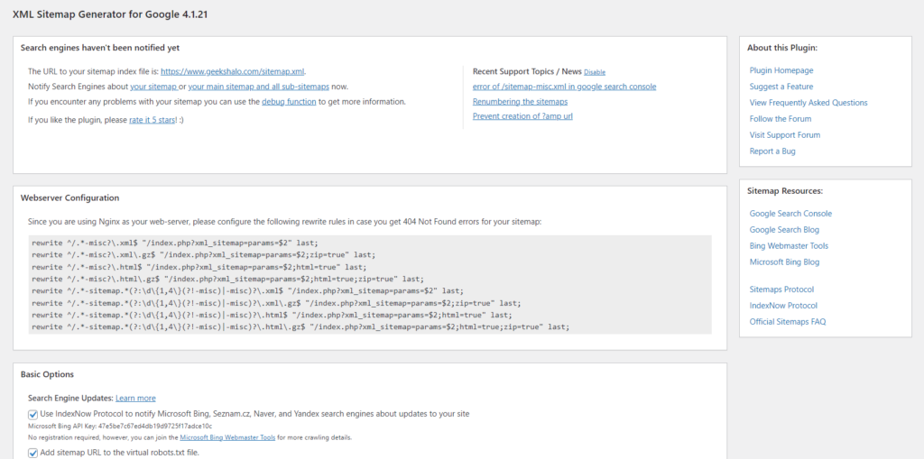Viewport: 924px width, 459px height.
Task: Open Google Search Blog link
Action: [784, 230]
